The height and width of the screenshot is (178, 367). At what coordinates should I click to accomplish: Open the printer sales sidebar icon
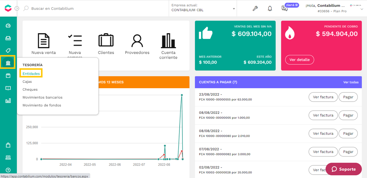coord(8,38)
